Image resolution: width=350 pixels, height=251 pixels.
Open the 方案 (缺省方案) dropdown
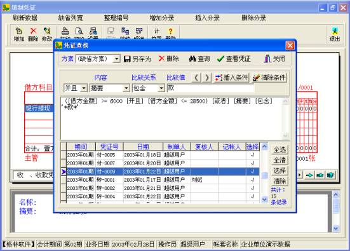pyautogui.click(x=116, y=59)
